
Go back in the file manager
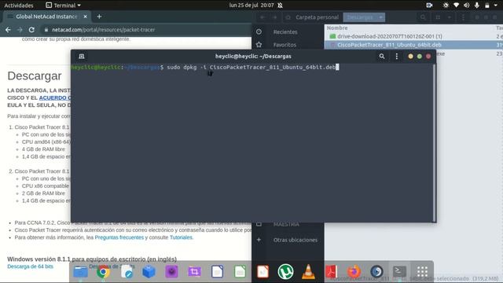(x=263, y=17)
